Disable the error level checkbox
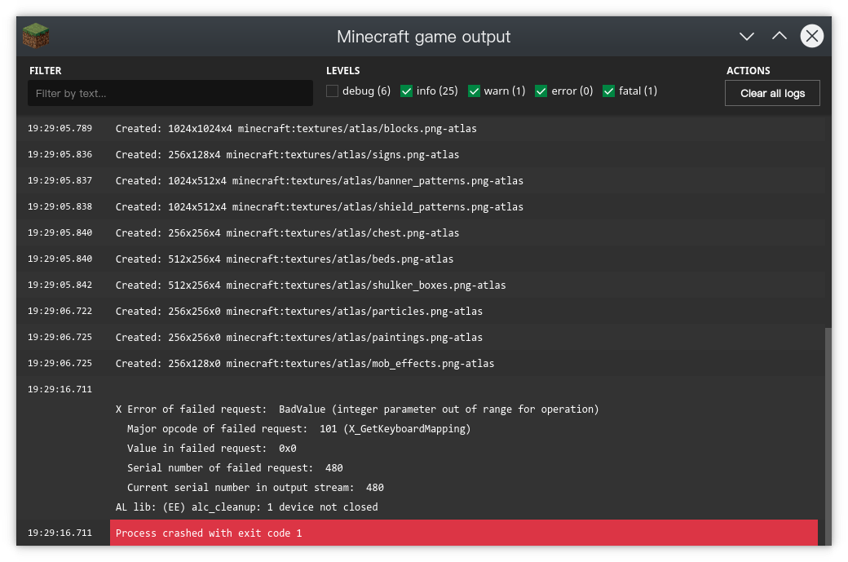The height and width of the screenshot is (562, 848). click(541, 91)
